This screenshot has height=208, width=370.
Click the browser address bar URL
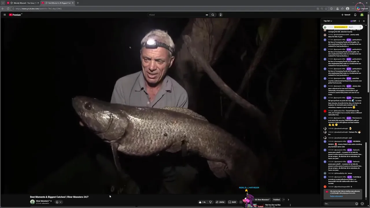[x=38, y=9]
